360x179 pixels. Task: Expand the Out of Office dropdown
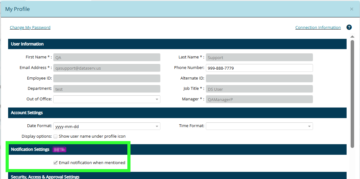point(107,99)
